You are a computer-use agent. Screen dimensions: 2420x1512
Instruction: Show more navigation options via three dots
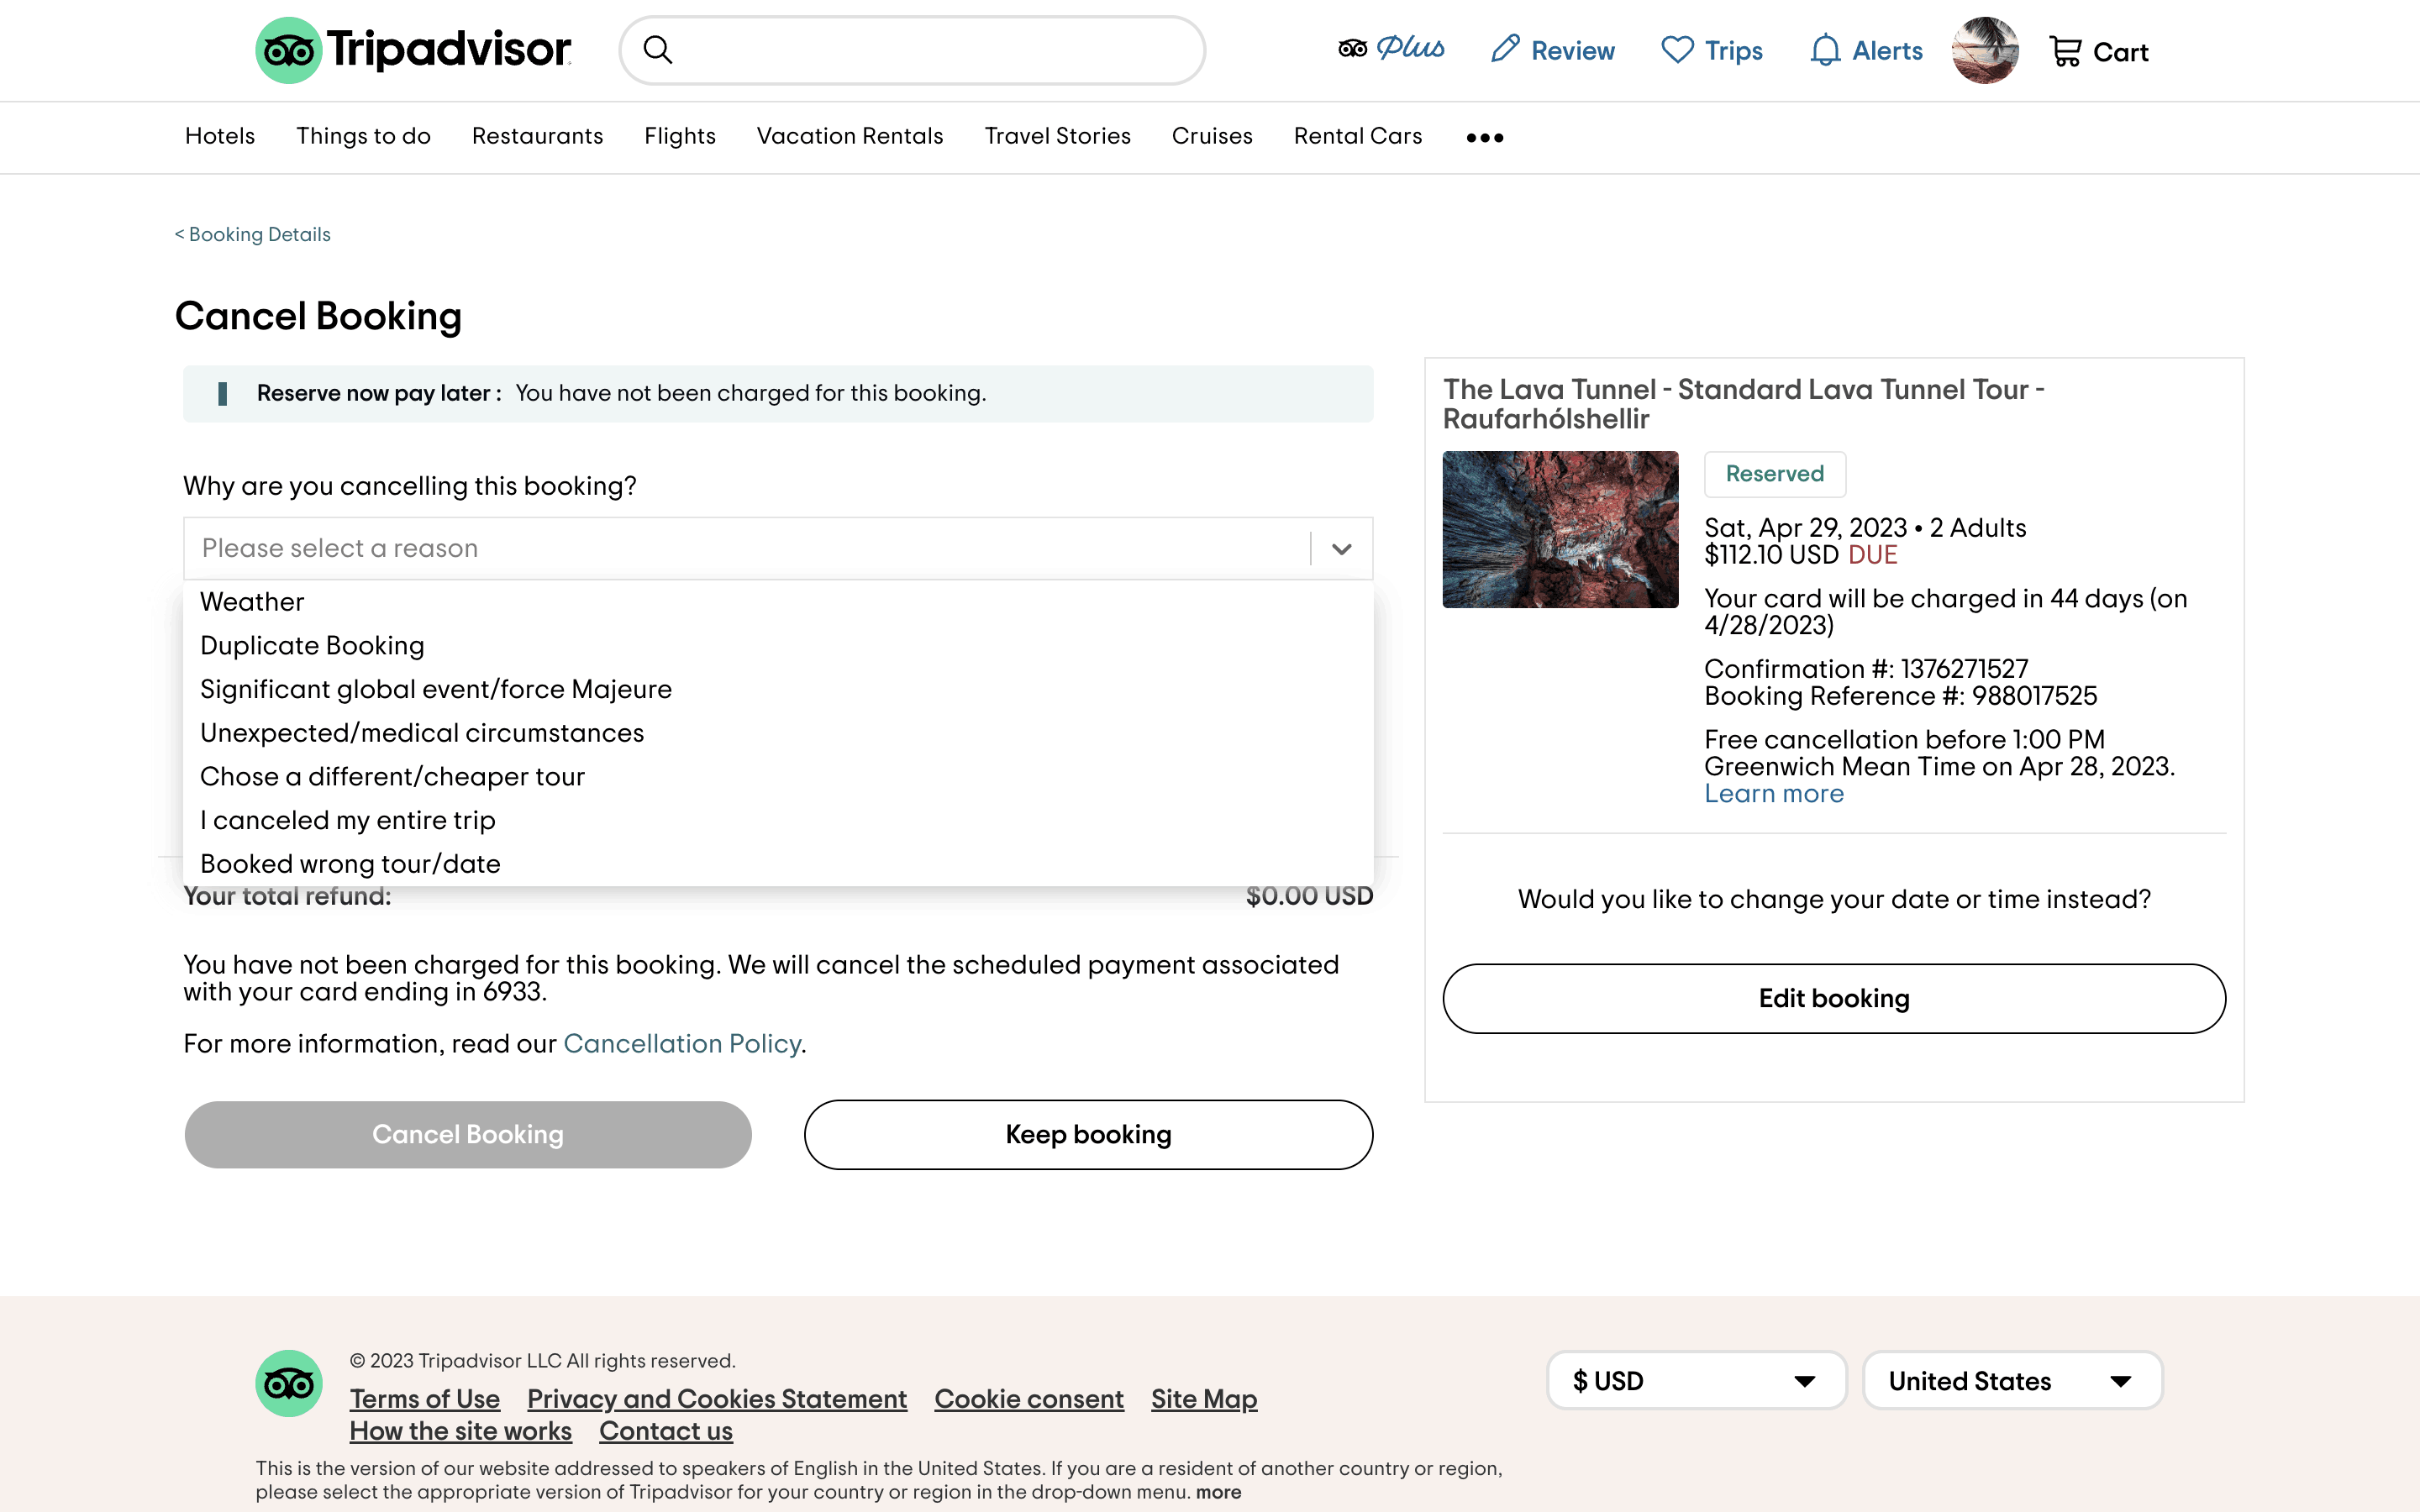(x=1484, y=137)
